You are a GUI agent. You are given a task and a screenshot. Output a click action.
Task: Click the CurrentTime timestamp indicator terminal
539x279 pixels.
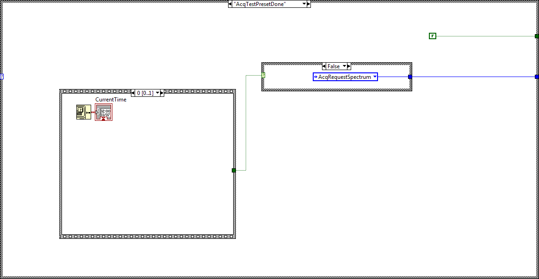[104, 112]
